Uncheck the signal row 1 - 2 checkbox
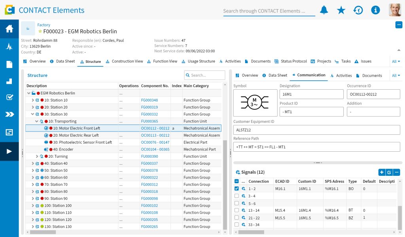 click(x=237, y=189)
